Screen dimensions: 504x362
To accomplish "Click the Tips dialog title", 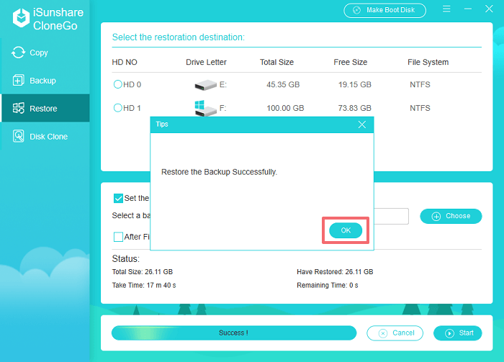I will [162, 125].
